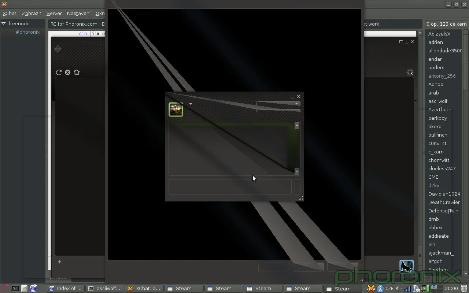Click the chat history scroll-up arrow
Image resolution: width=469 pixels, height=293 pixels.
(x=297, y=126)
